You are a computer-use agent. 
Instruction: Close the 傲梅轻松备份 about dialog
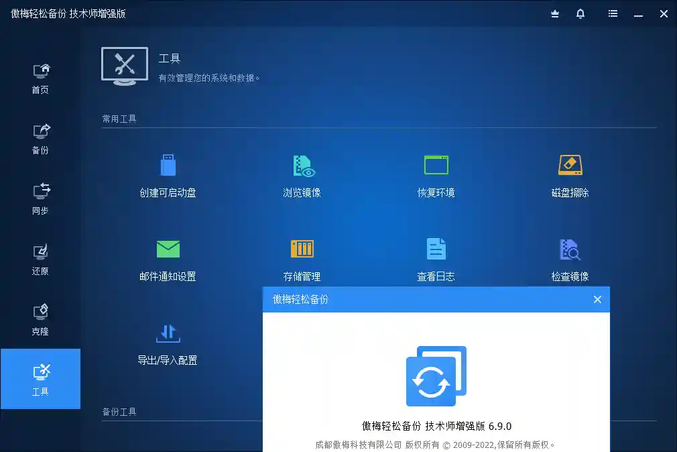[x=597, y=300]
